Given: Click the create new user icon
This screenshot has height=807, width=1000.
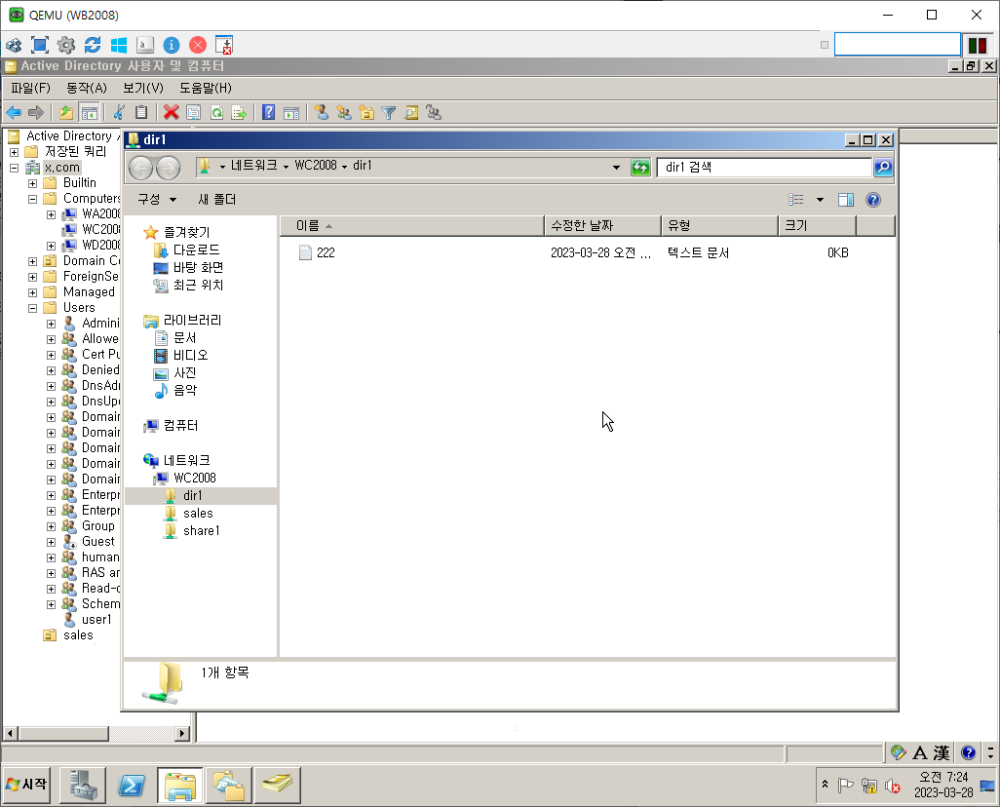Looking at the screenshot, I should point(322,113).
